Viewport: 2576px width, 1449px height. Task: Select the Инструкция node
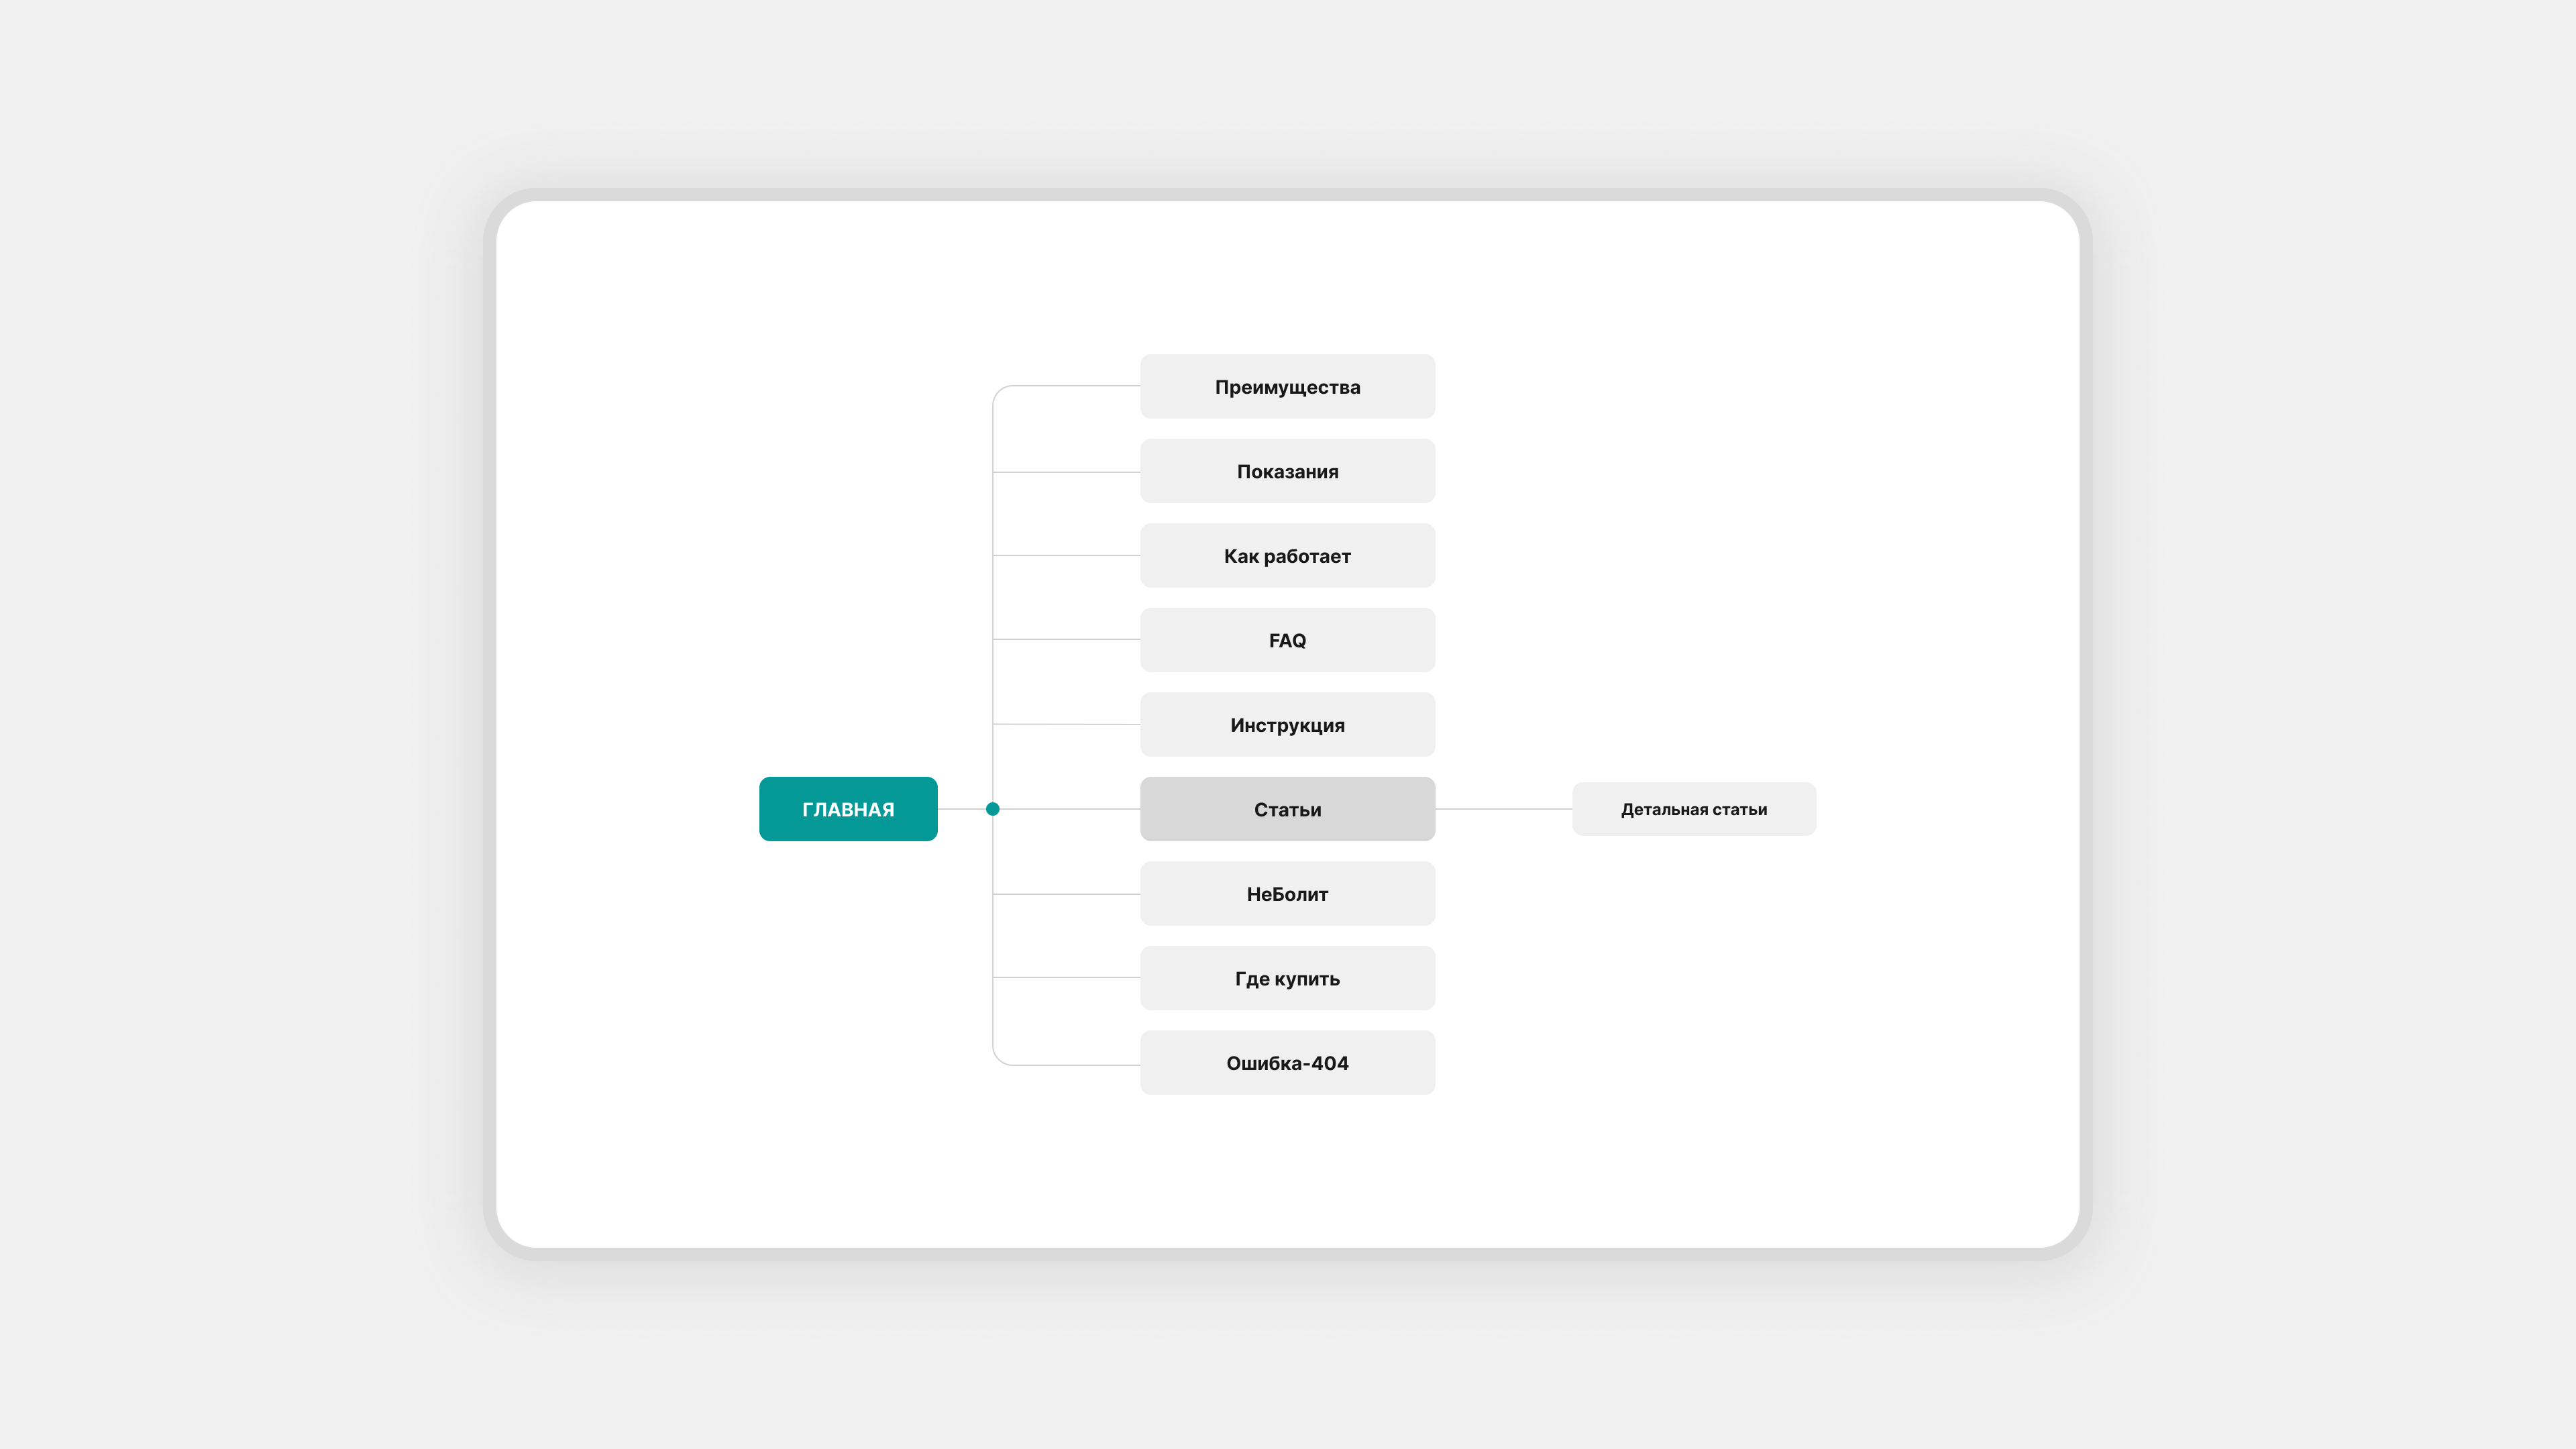[1287, 725]
